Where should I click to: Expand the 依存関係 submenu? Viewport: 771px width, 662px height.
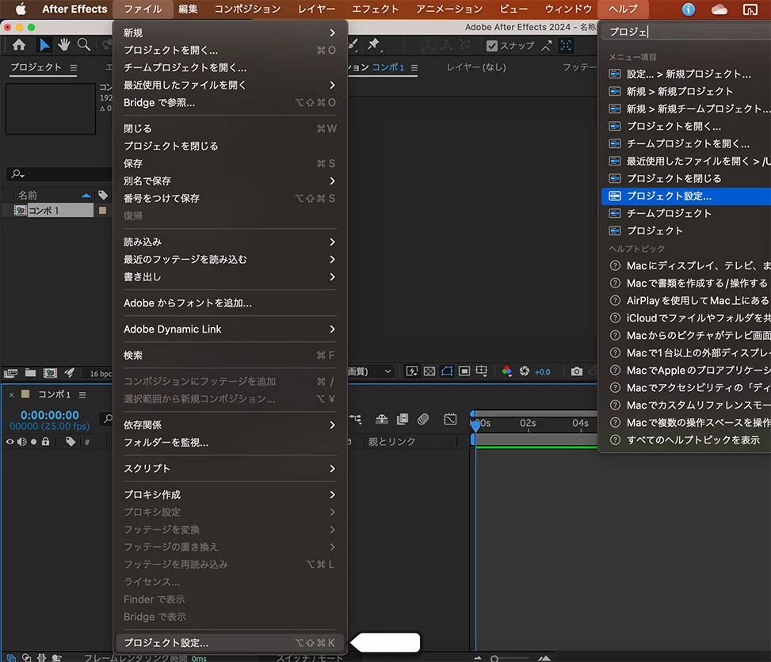[230, 425]
